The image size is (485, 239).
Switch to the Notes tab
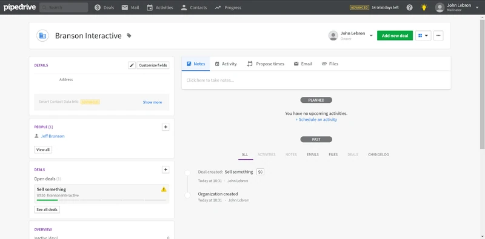click(196, 64)
